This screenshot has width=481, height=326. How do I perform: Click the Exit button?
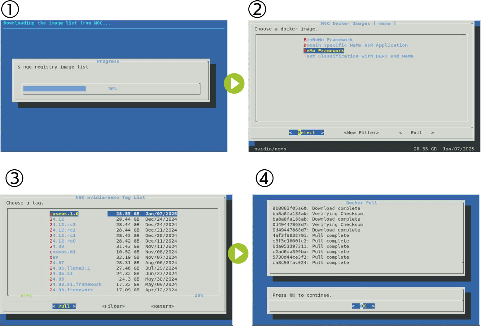click(416, 133)
